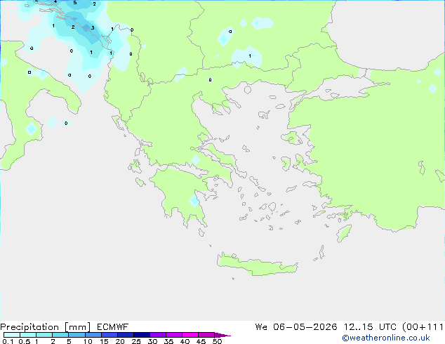Viewport: 445px width, 344px height.
Task: Click the 0.1–0.5 mm palest cyan legend swatch
Action: tap(12, 335)
